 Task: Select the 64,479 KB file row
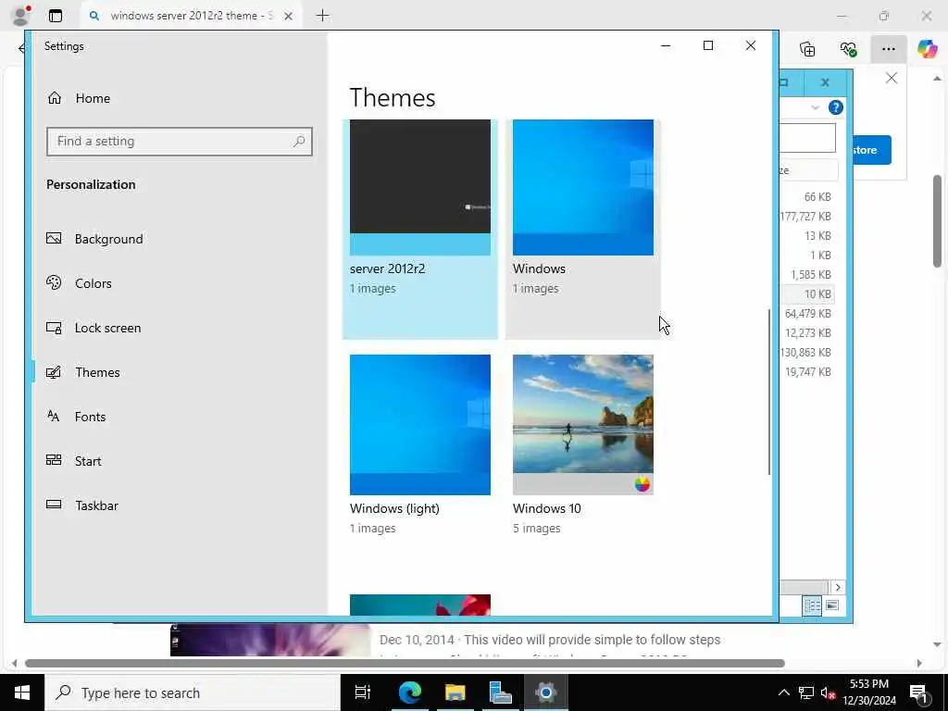click(x=807, y=313)
